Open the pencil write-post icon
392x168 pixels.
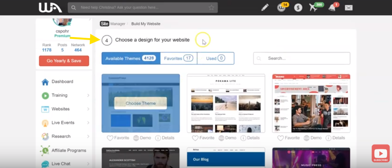[265, 7]
